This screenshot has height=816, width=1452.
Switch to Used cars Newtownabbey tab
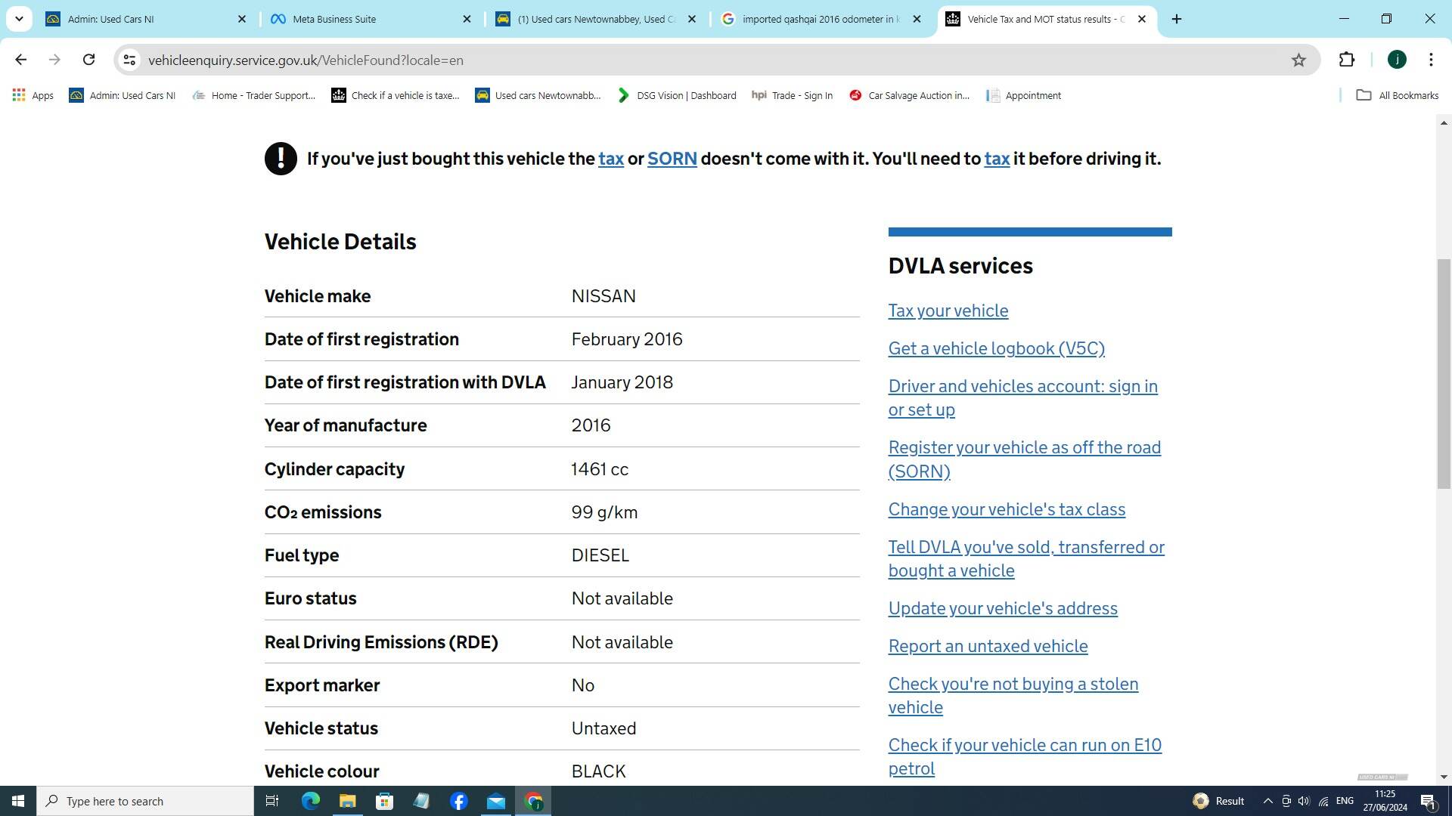(597, 19)
